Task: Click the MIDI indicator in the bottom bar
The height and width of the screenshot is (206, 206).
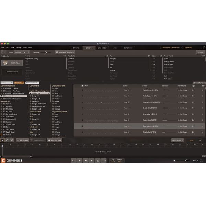Action: pyautogui.click(x=195, y=161)
